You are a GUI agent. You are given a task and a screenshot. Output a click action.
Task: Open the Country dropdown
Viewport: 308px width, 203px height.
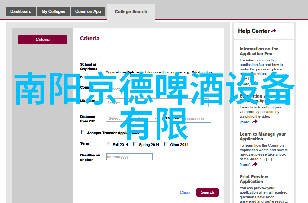157,89
